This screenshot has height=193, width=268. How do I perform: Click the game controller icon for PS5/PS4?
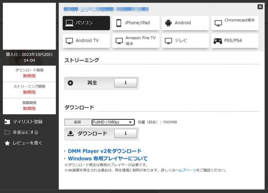pyautogui.click(x=218, y=41)
